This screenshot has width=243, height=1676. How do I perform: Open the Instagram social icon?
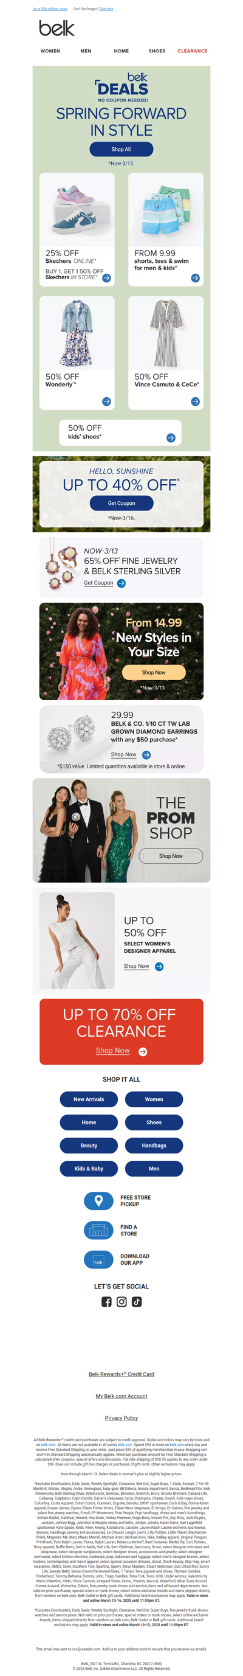pyautogui.click(x=122, y=1301)
